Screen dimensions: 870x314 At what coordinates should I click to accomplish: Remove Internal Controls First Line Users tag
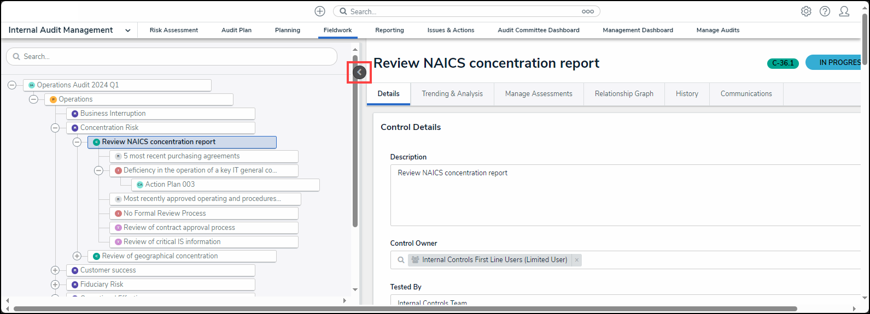coord(576,260)
